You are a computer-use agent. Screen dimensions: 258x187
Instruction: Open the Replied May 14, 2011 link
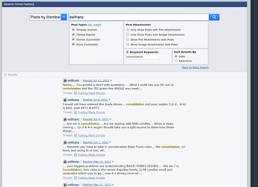click(97, 162)
